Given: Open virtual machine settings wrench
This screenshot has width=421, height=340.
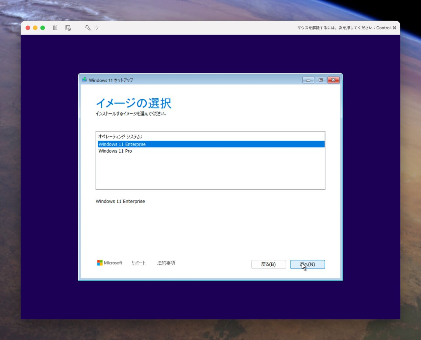Looking at the screenshot, I should click(87, 28).
